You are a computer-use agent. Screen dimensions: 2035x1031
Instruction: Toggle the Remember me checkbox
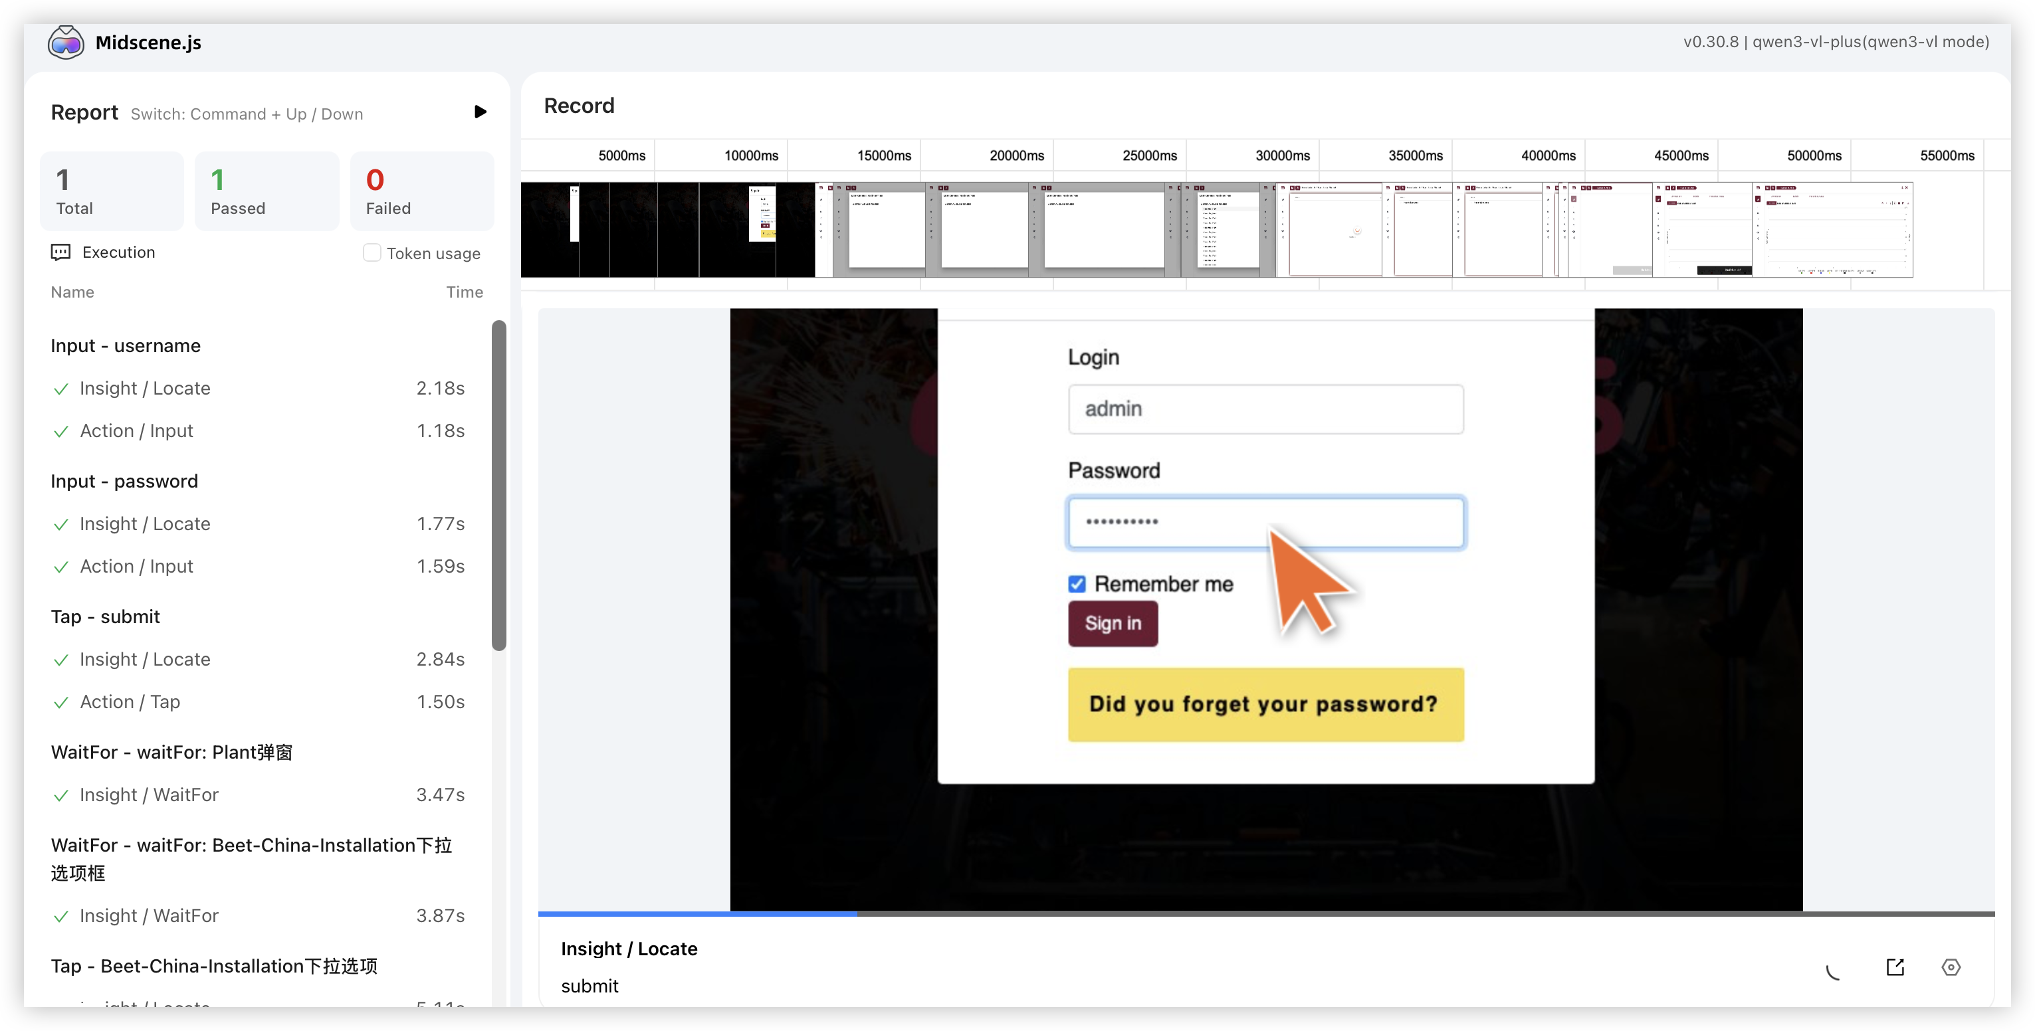[1077, 584]
